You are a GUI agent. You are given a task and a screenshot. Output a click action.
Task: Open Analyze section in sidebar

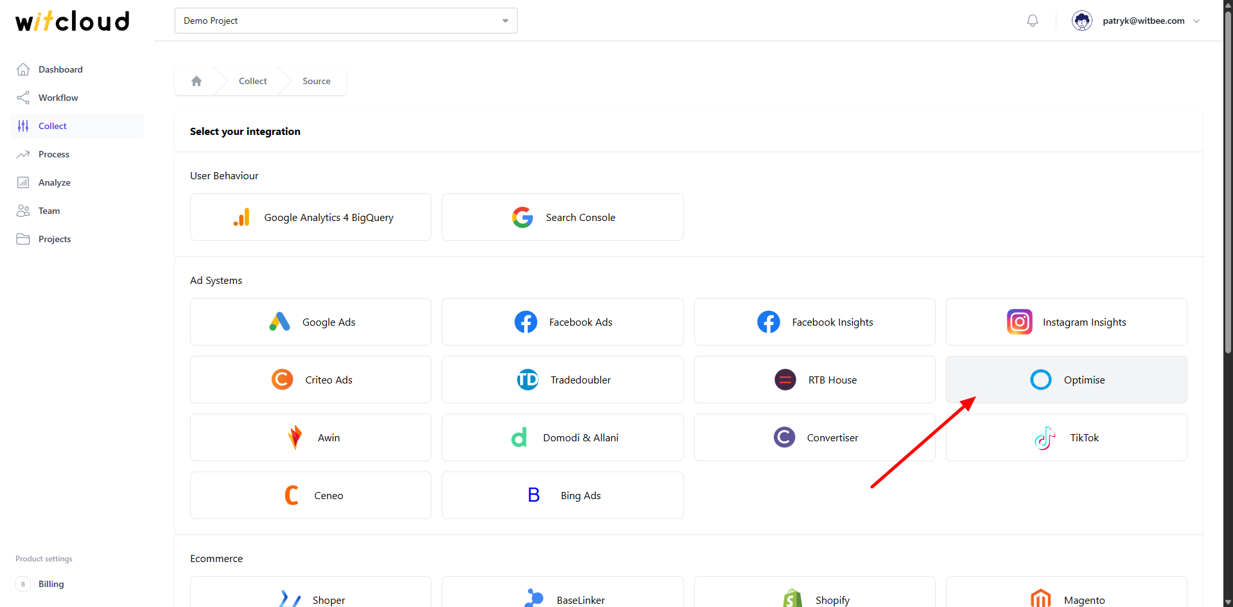77,182
